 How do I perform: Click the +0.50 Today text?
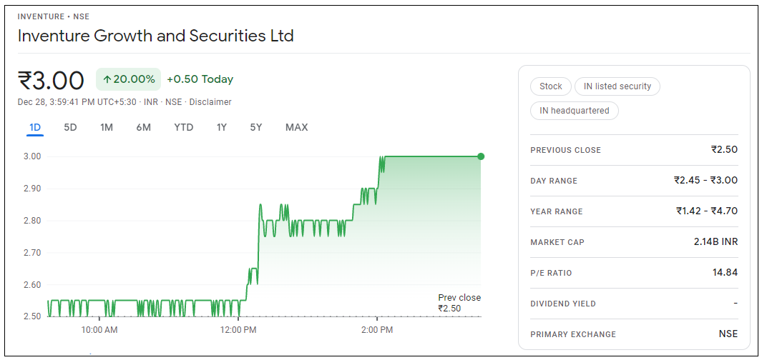tap(200, 79)
